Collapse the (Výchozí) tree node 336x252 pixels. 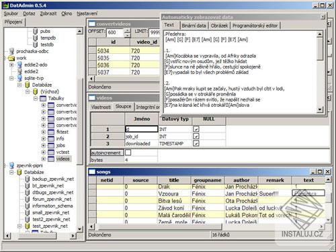(28, 92)
